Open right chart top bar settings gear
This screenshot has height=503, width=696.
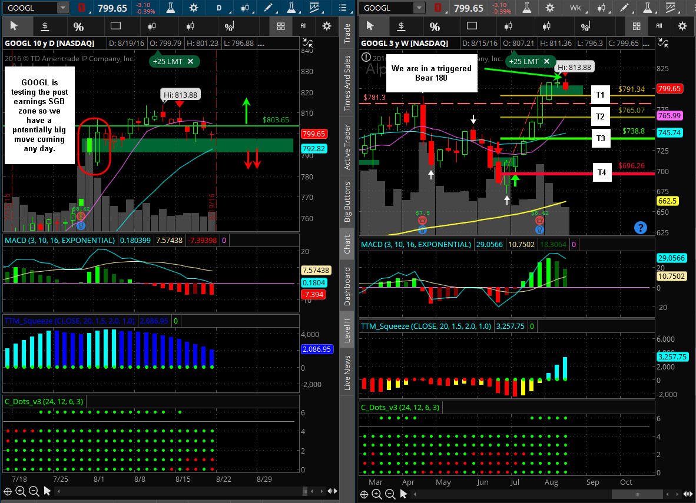[x=549, y=8]
